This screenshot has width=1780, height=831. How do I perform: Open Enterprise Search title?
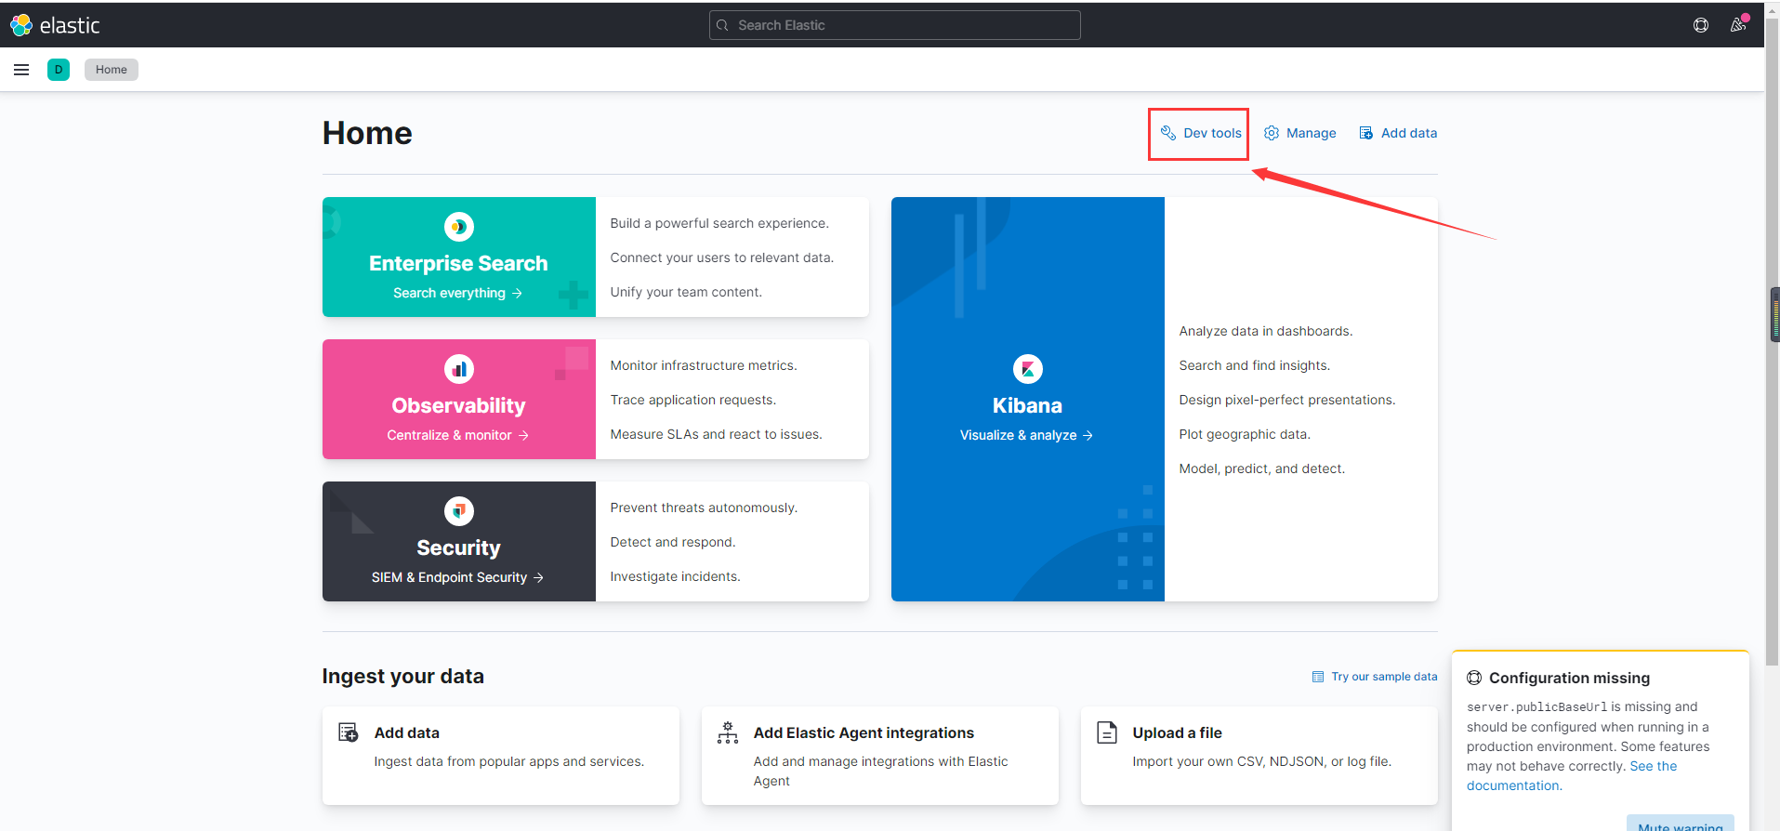tap(458, 263)
